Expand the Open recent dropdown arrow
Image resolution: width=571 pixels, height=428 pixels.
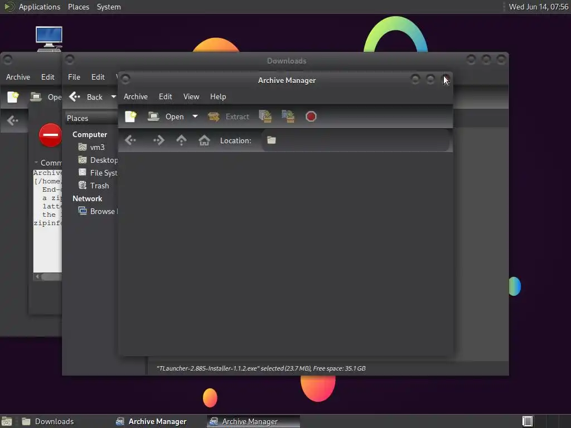tap(195, 116)
